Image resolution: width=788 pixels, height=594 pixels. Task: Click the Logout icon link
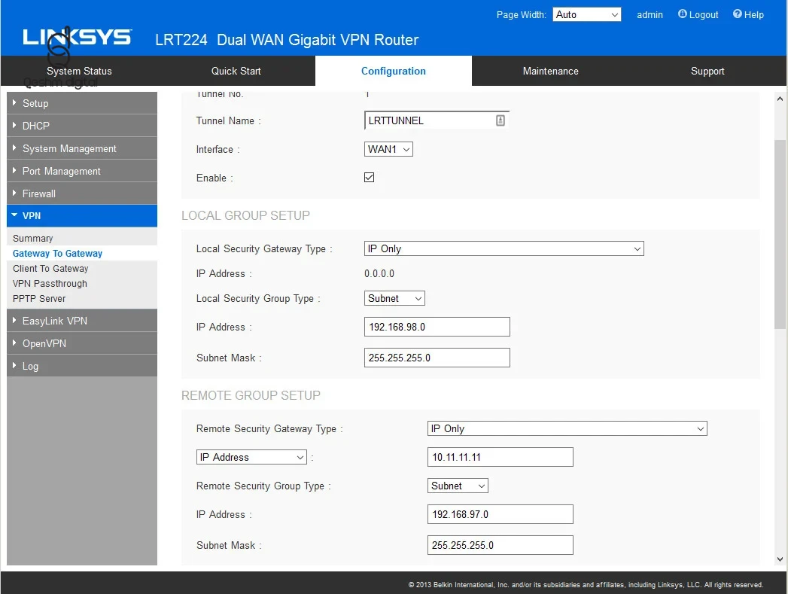pyautogui.click(x=698, y=14)
